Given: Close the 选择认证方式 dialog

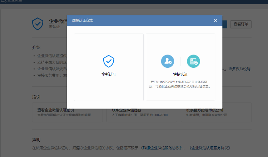Looking at the screenshot, I should point(215,21).
